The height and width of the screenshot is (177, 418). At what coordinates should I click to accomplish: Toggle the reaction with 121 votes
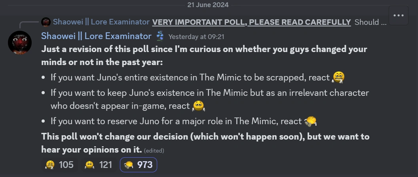coord(99,165)
